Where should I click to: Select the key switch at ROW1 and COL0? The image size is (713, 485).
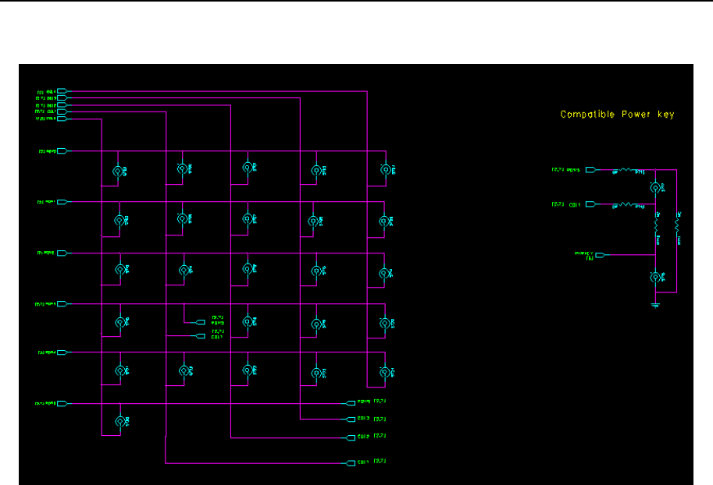119,220
